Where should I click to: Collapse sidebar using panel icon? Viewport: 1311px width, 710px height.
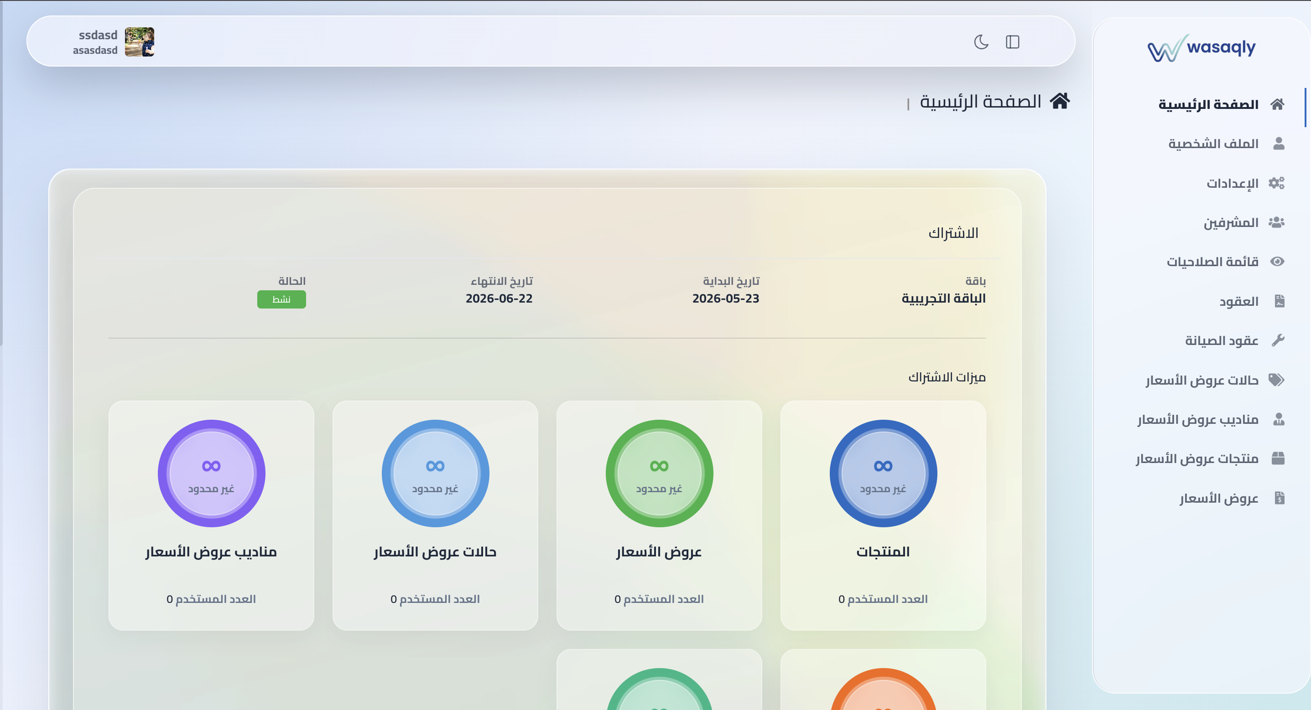coord(1013,42)
